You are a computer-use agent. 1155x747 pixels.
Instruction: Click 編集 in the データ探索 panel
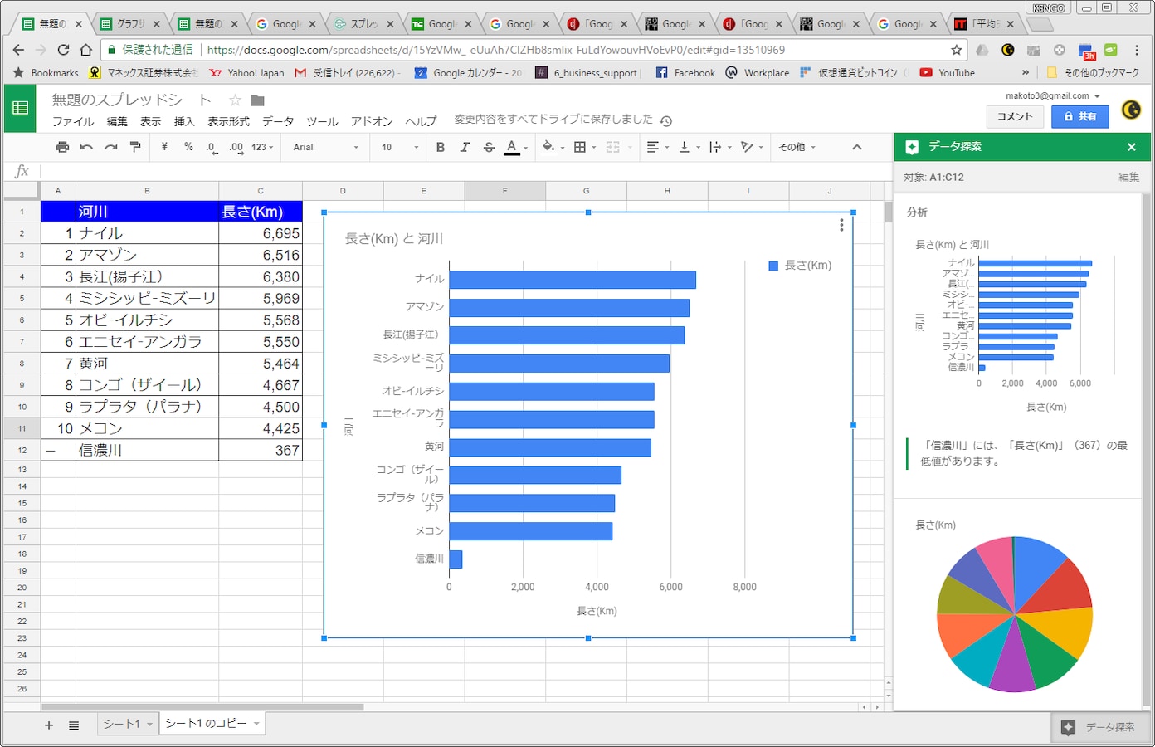point(1127,177)
